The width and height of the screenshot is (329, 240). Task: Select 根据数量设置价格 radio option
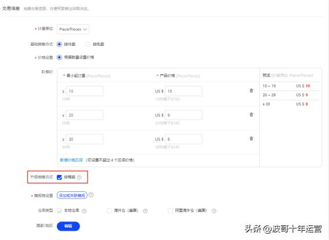tap(59, 57)
